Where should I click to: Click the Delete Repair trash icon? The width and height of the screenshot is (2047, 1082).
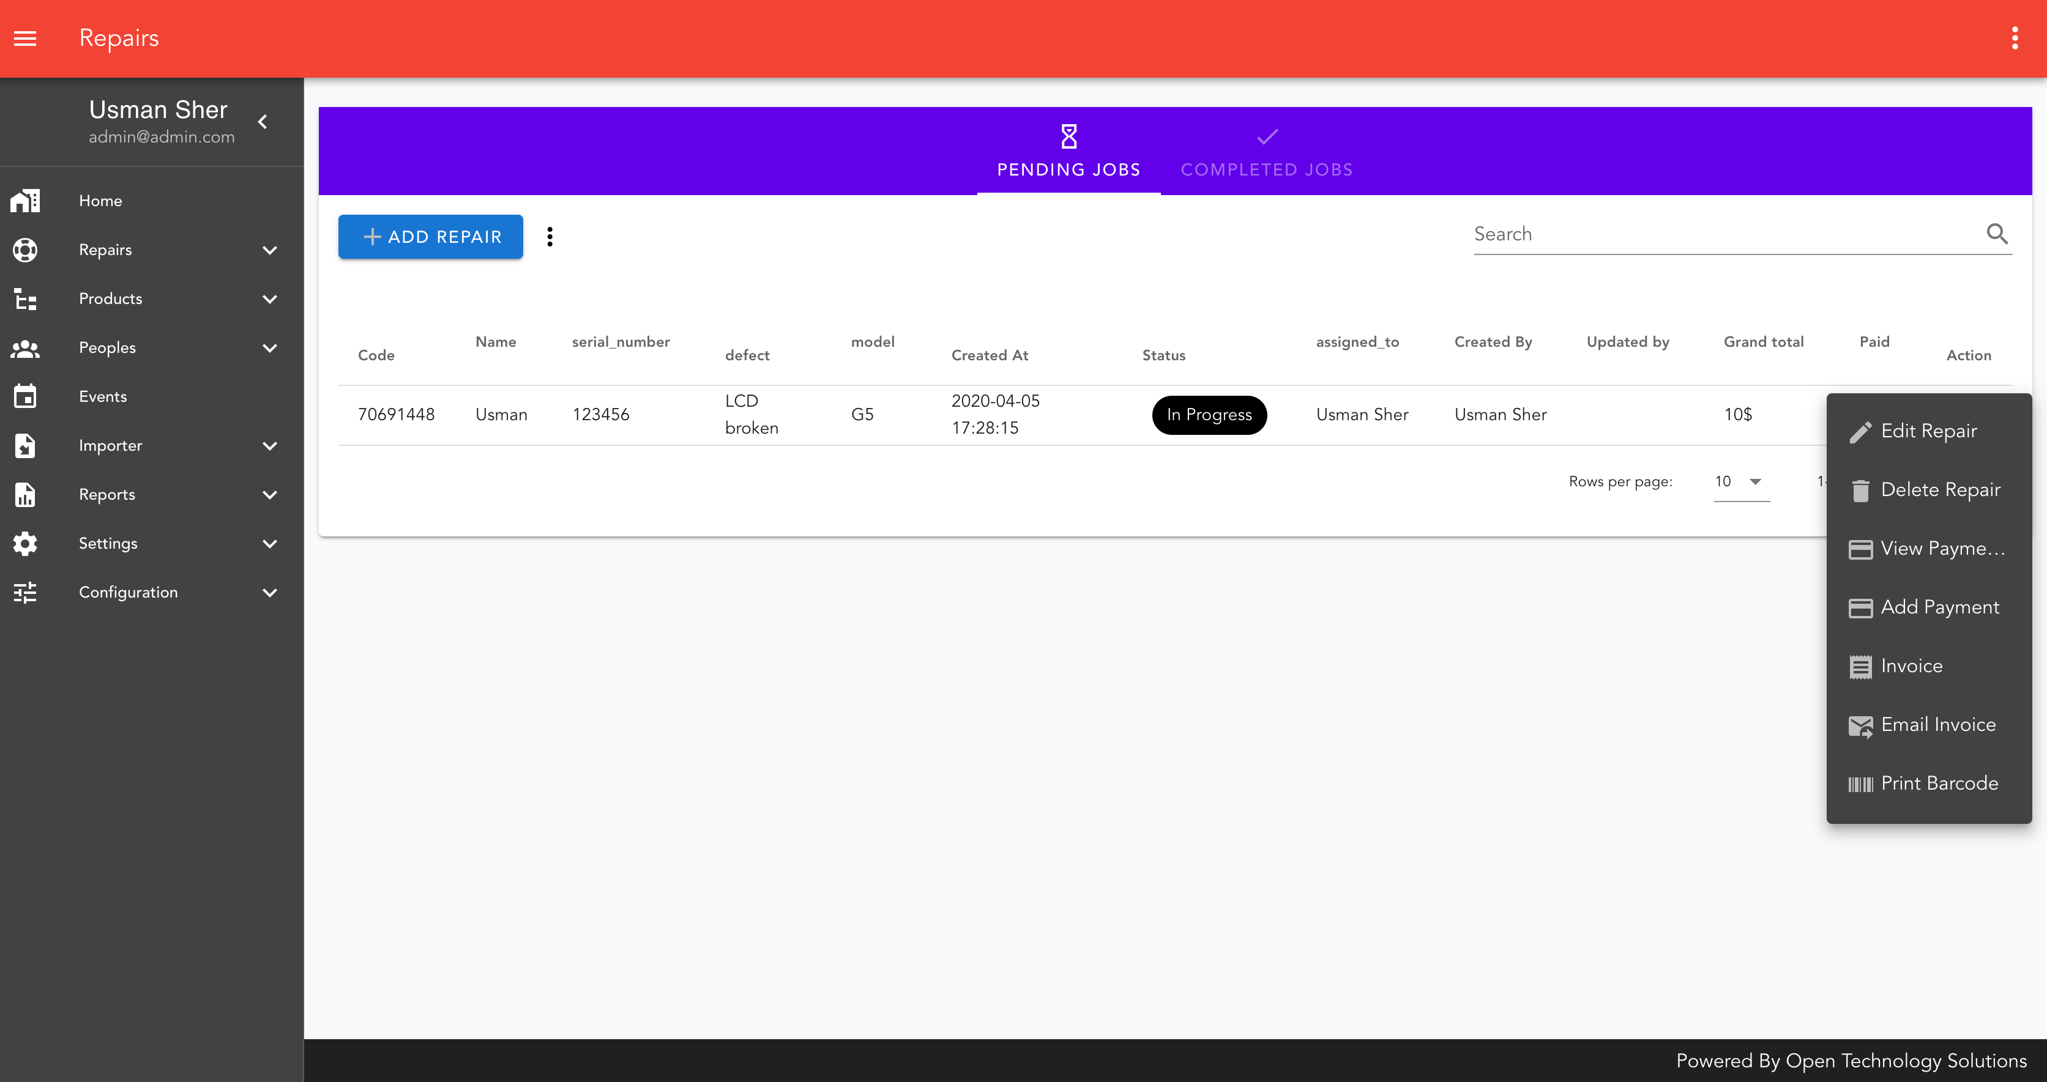(1862, 489)
